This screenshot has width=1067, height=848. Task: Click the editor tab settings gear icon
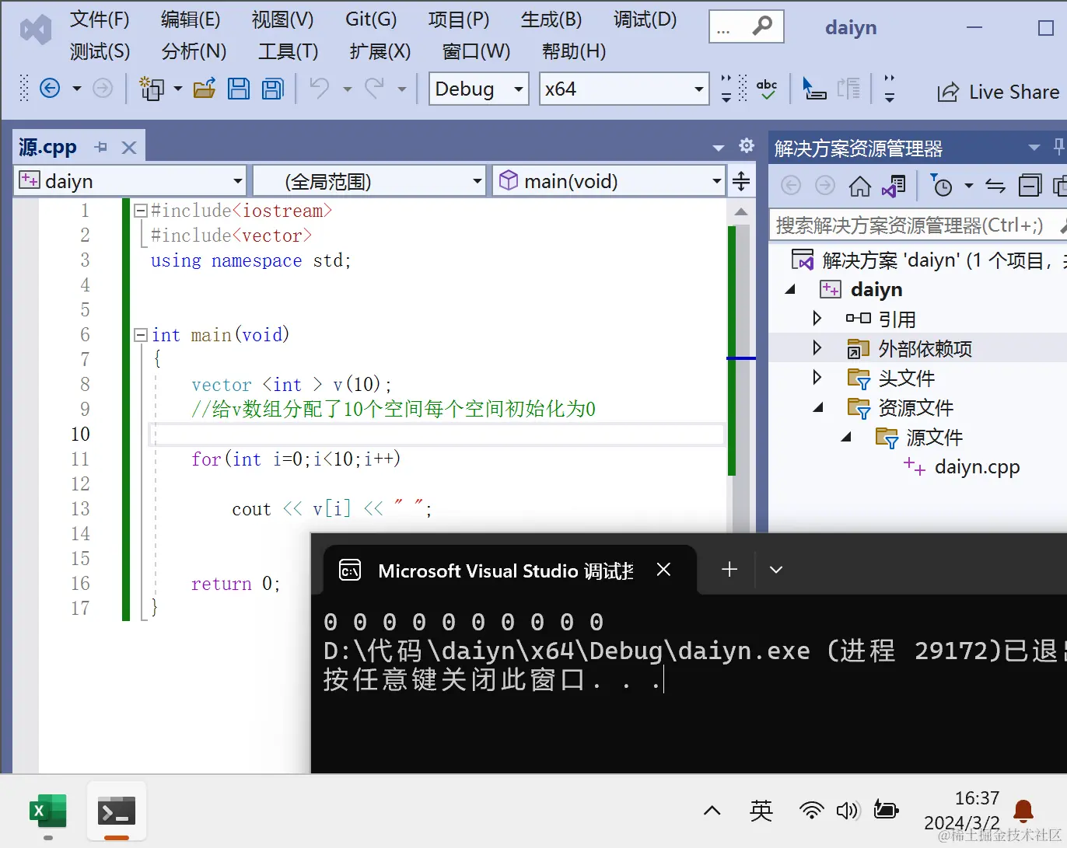pos(747,145)
